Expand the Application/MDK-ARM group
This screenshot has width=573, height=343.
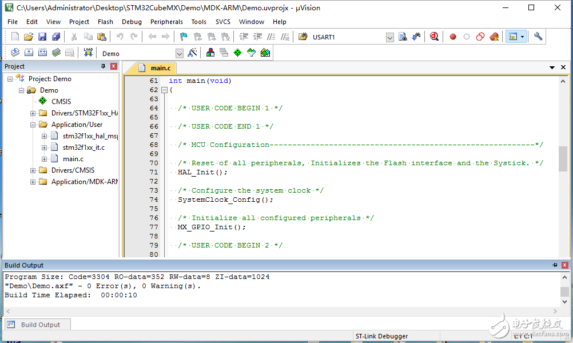point(33,182)
